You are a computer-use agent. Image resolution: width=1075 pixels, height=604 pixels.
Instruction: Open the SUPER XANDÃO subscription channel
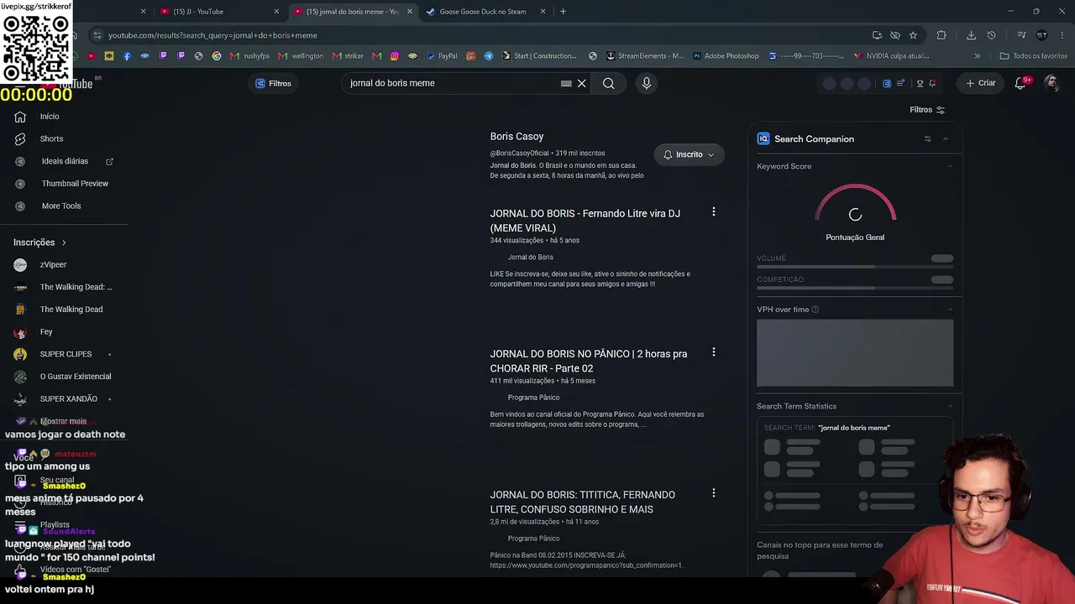(x=69, y=399)
